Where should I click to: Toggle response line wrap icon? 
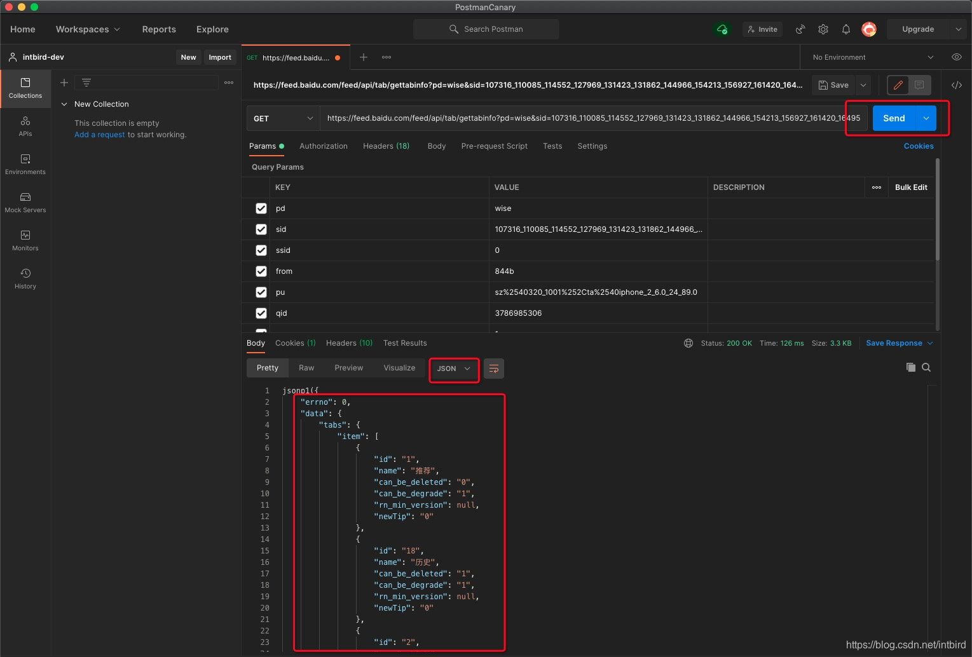(494, 369)
